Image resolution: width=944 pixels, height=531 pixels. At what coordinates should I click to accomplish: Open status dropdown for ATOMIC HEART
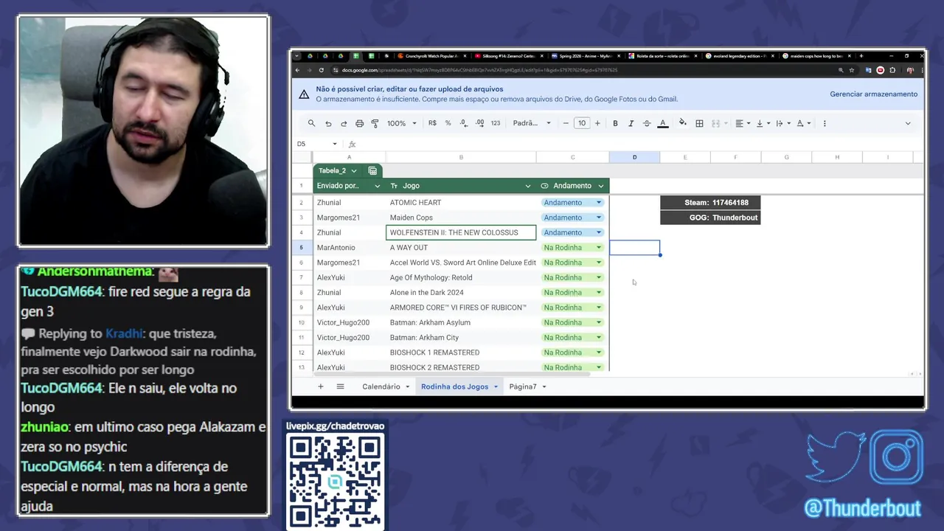coord(599,202)
